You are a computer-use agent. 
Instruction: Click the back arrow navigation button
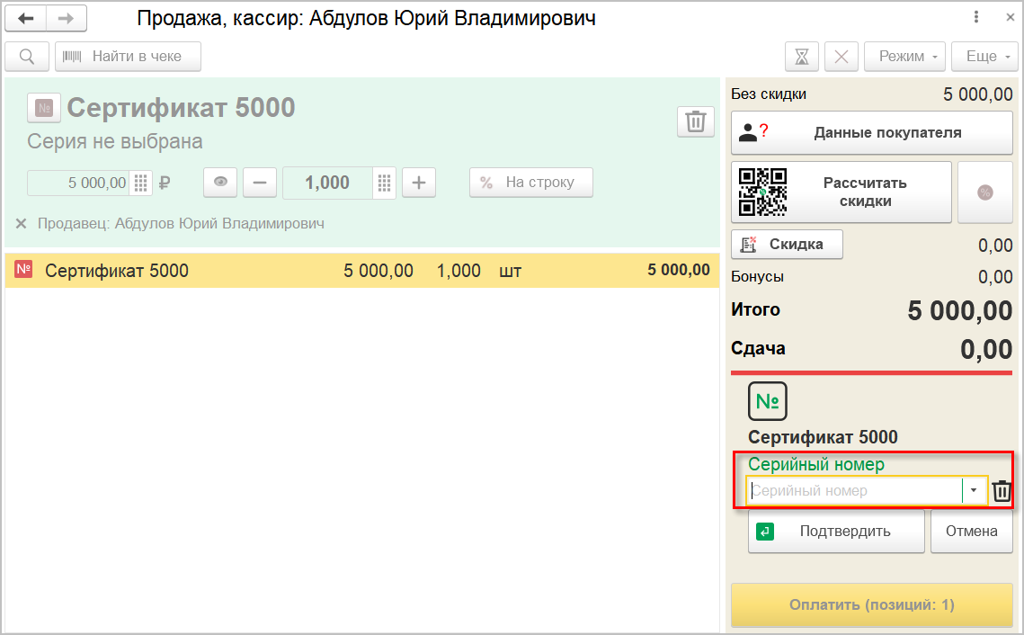25,19
